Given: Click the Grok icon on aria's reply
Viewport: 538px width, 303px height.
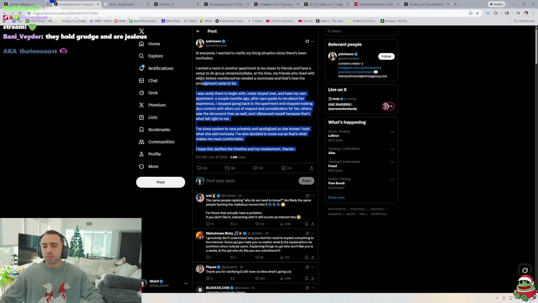Looking at the screenshot, I should [x=307, y=196].
